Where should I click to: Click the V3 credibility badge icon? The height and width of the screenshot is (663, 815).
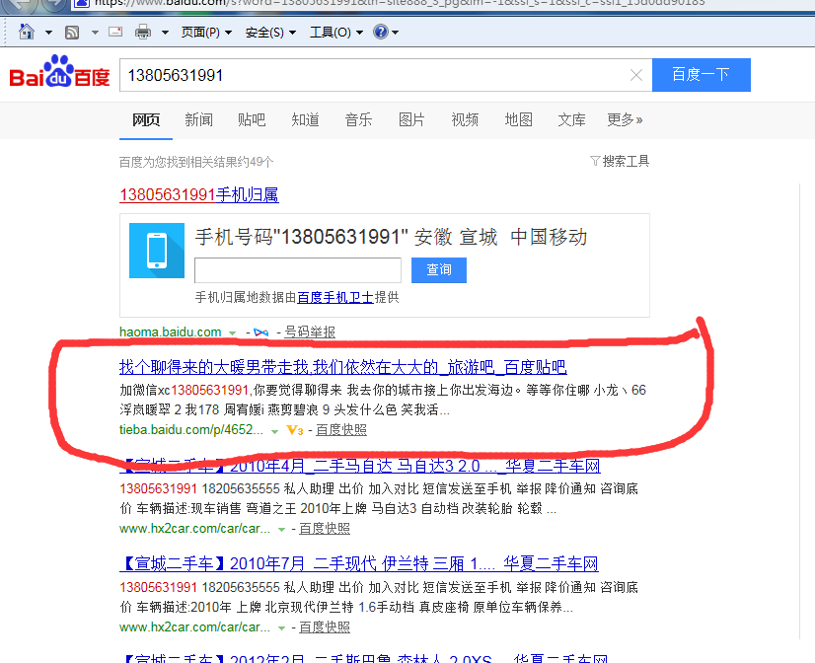coord(295,430)
